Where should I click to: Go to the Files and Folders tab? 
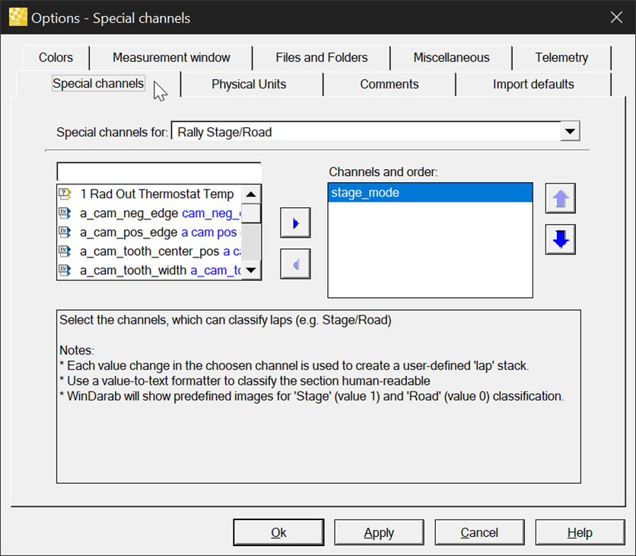[322, 58]
